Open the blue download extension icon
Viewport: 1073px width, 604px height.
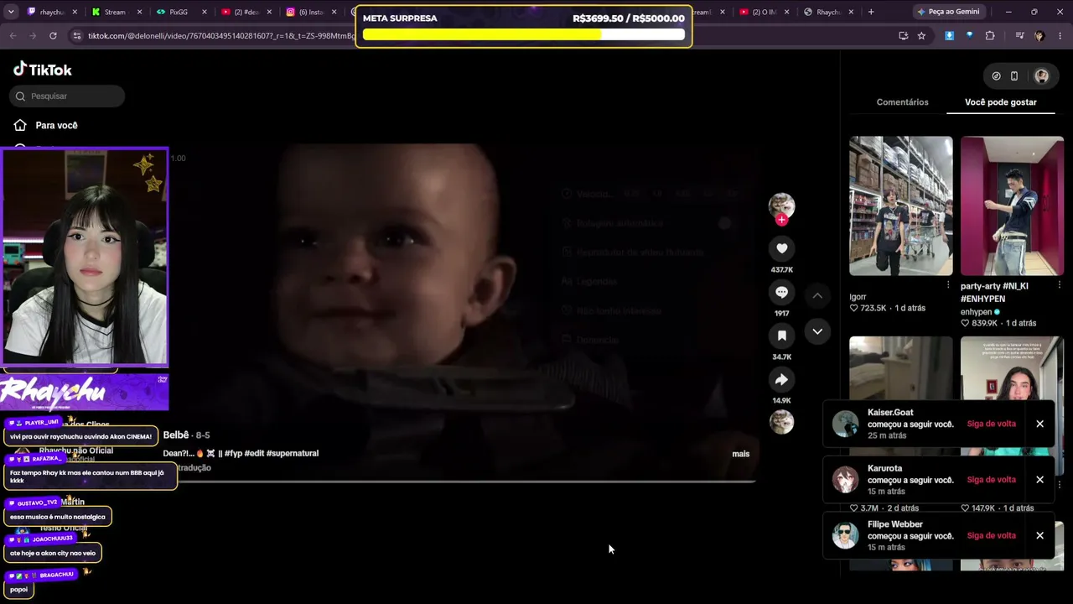pos(949,36)
